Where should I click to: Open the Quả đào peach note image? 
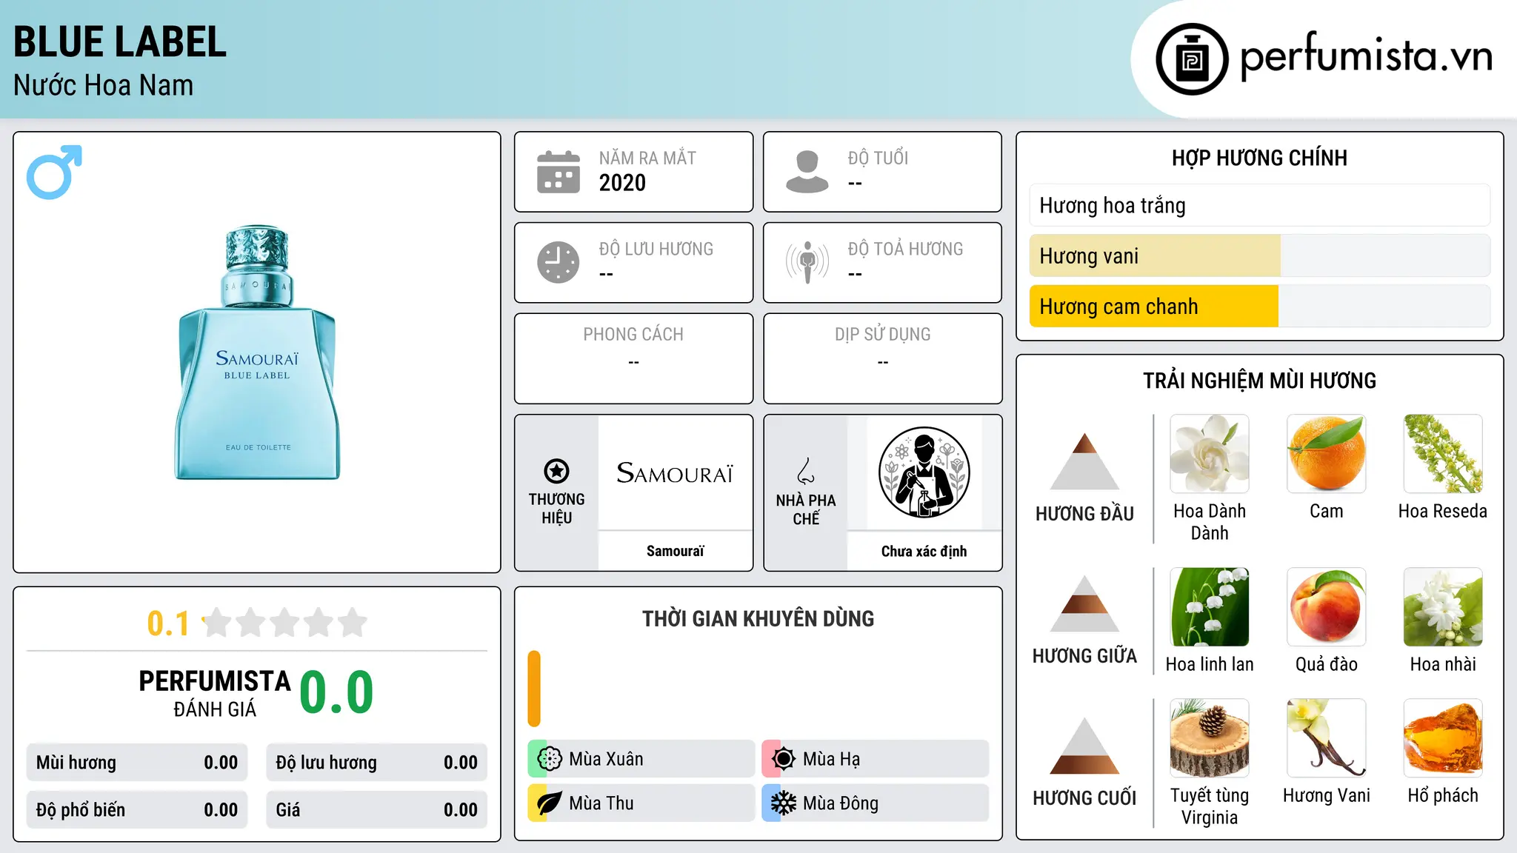[x=1326, y=607]
